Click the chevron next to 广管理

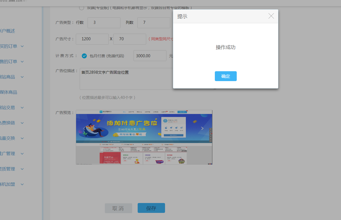[22, 154]
